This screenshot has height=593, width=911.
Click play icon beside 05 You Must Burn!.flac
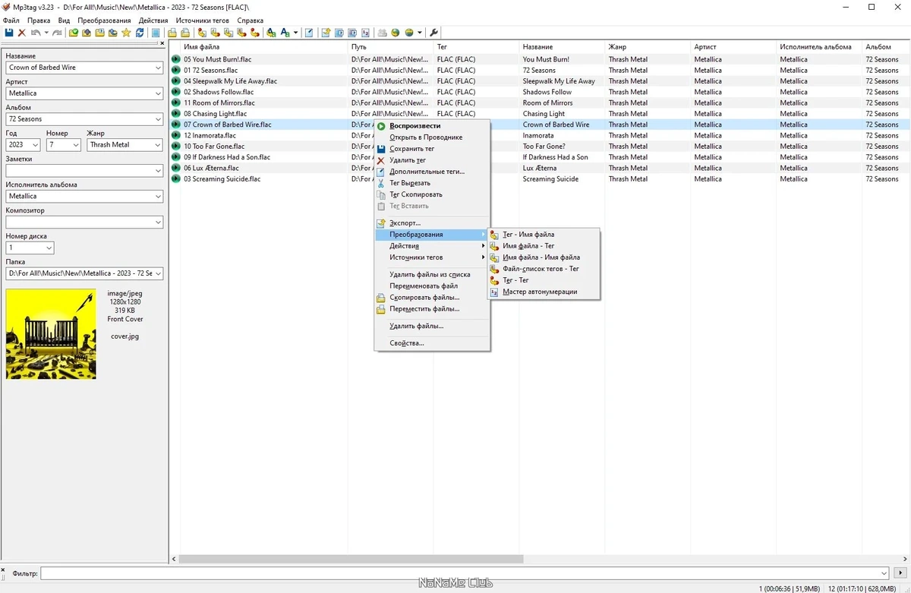(176, 59)
